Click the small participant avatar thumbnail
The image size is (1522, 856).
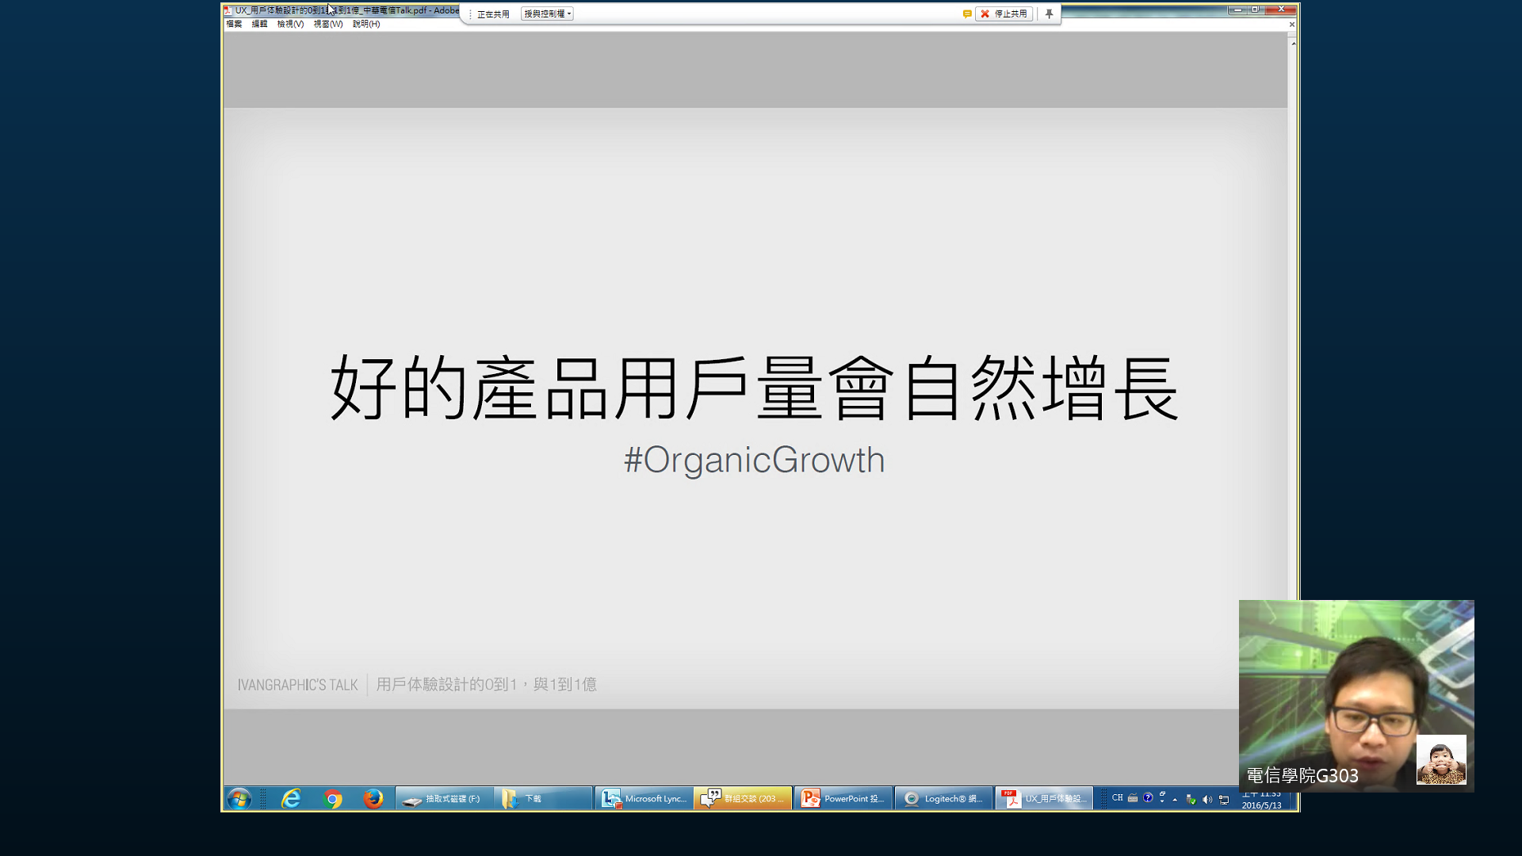1440,759
